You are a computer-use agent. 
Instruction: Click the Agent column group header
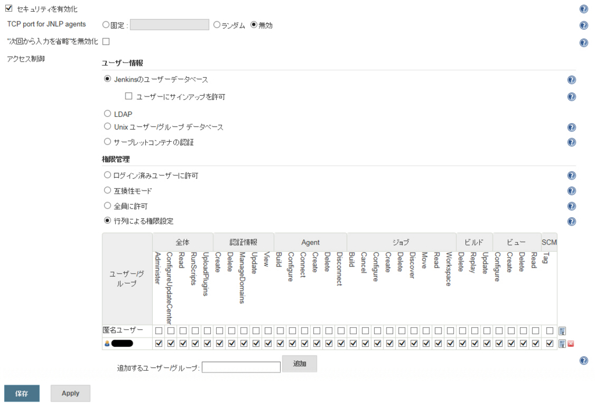tap(310, 242)
